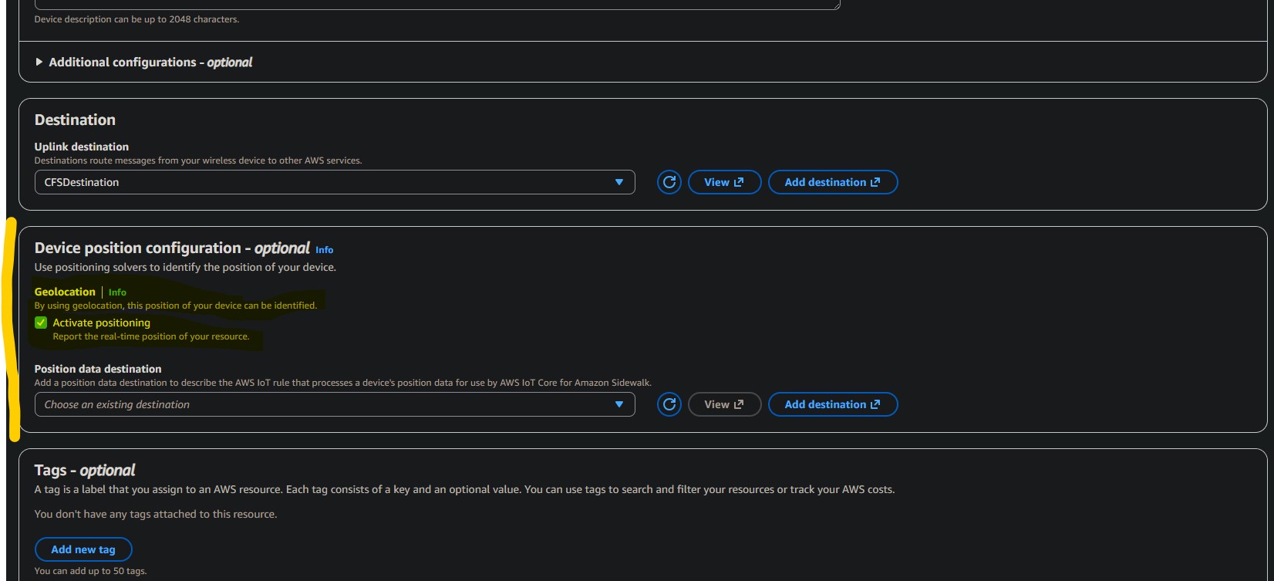The width and height of the screenshot is (1274, 581).
Task: Open Info link next to Geolocation
Action: click(117, 292)
